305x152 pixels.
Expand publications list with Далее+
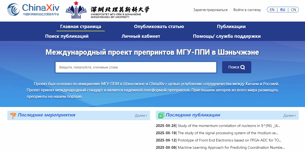[x=289, y=116]
